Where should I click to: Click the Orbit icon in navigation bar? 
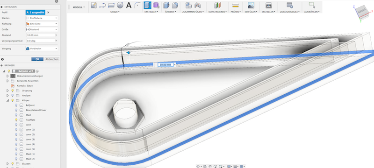coord(198,166)
